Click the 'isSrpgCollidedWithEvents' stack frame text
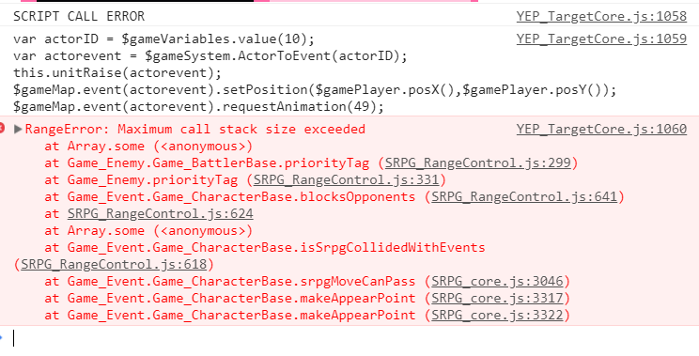 point(265,248)
